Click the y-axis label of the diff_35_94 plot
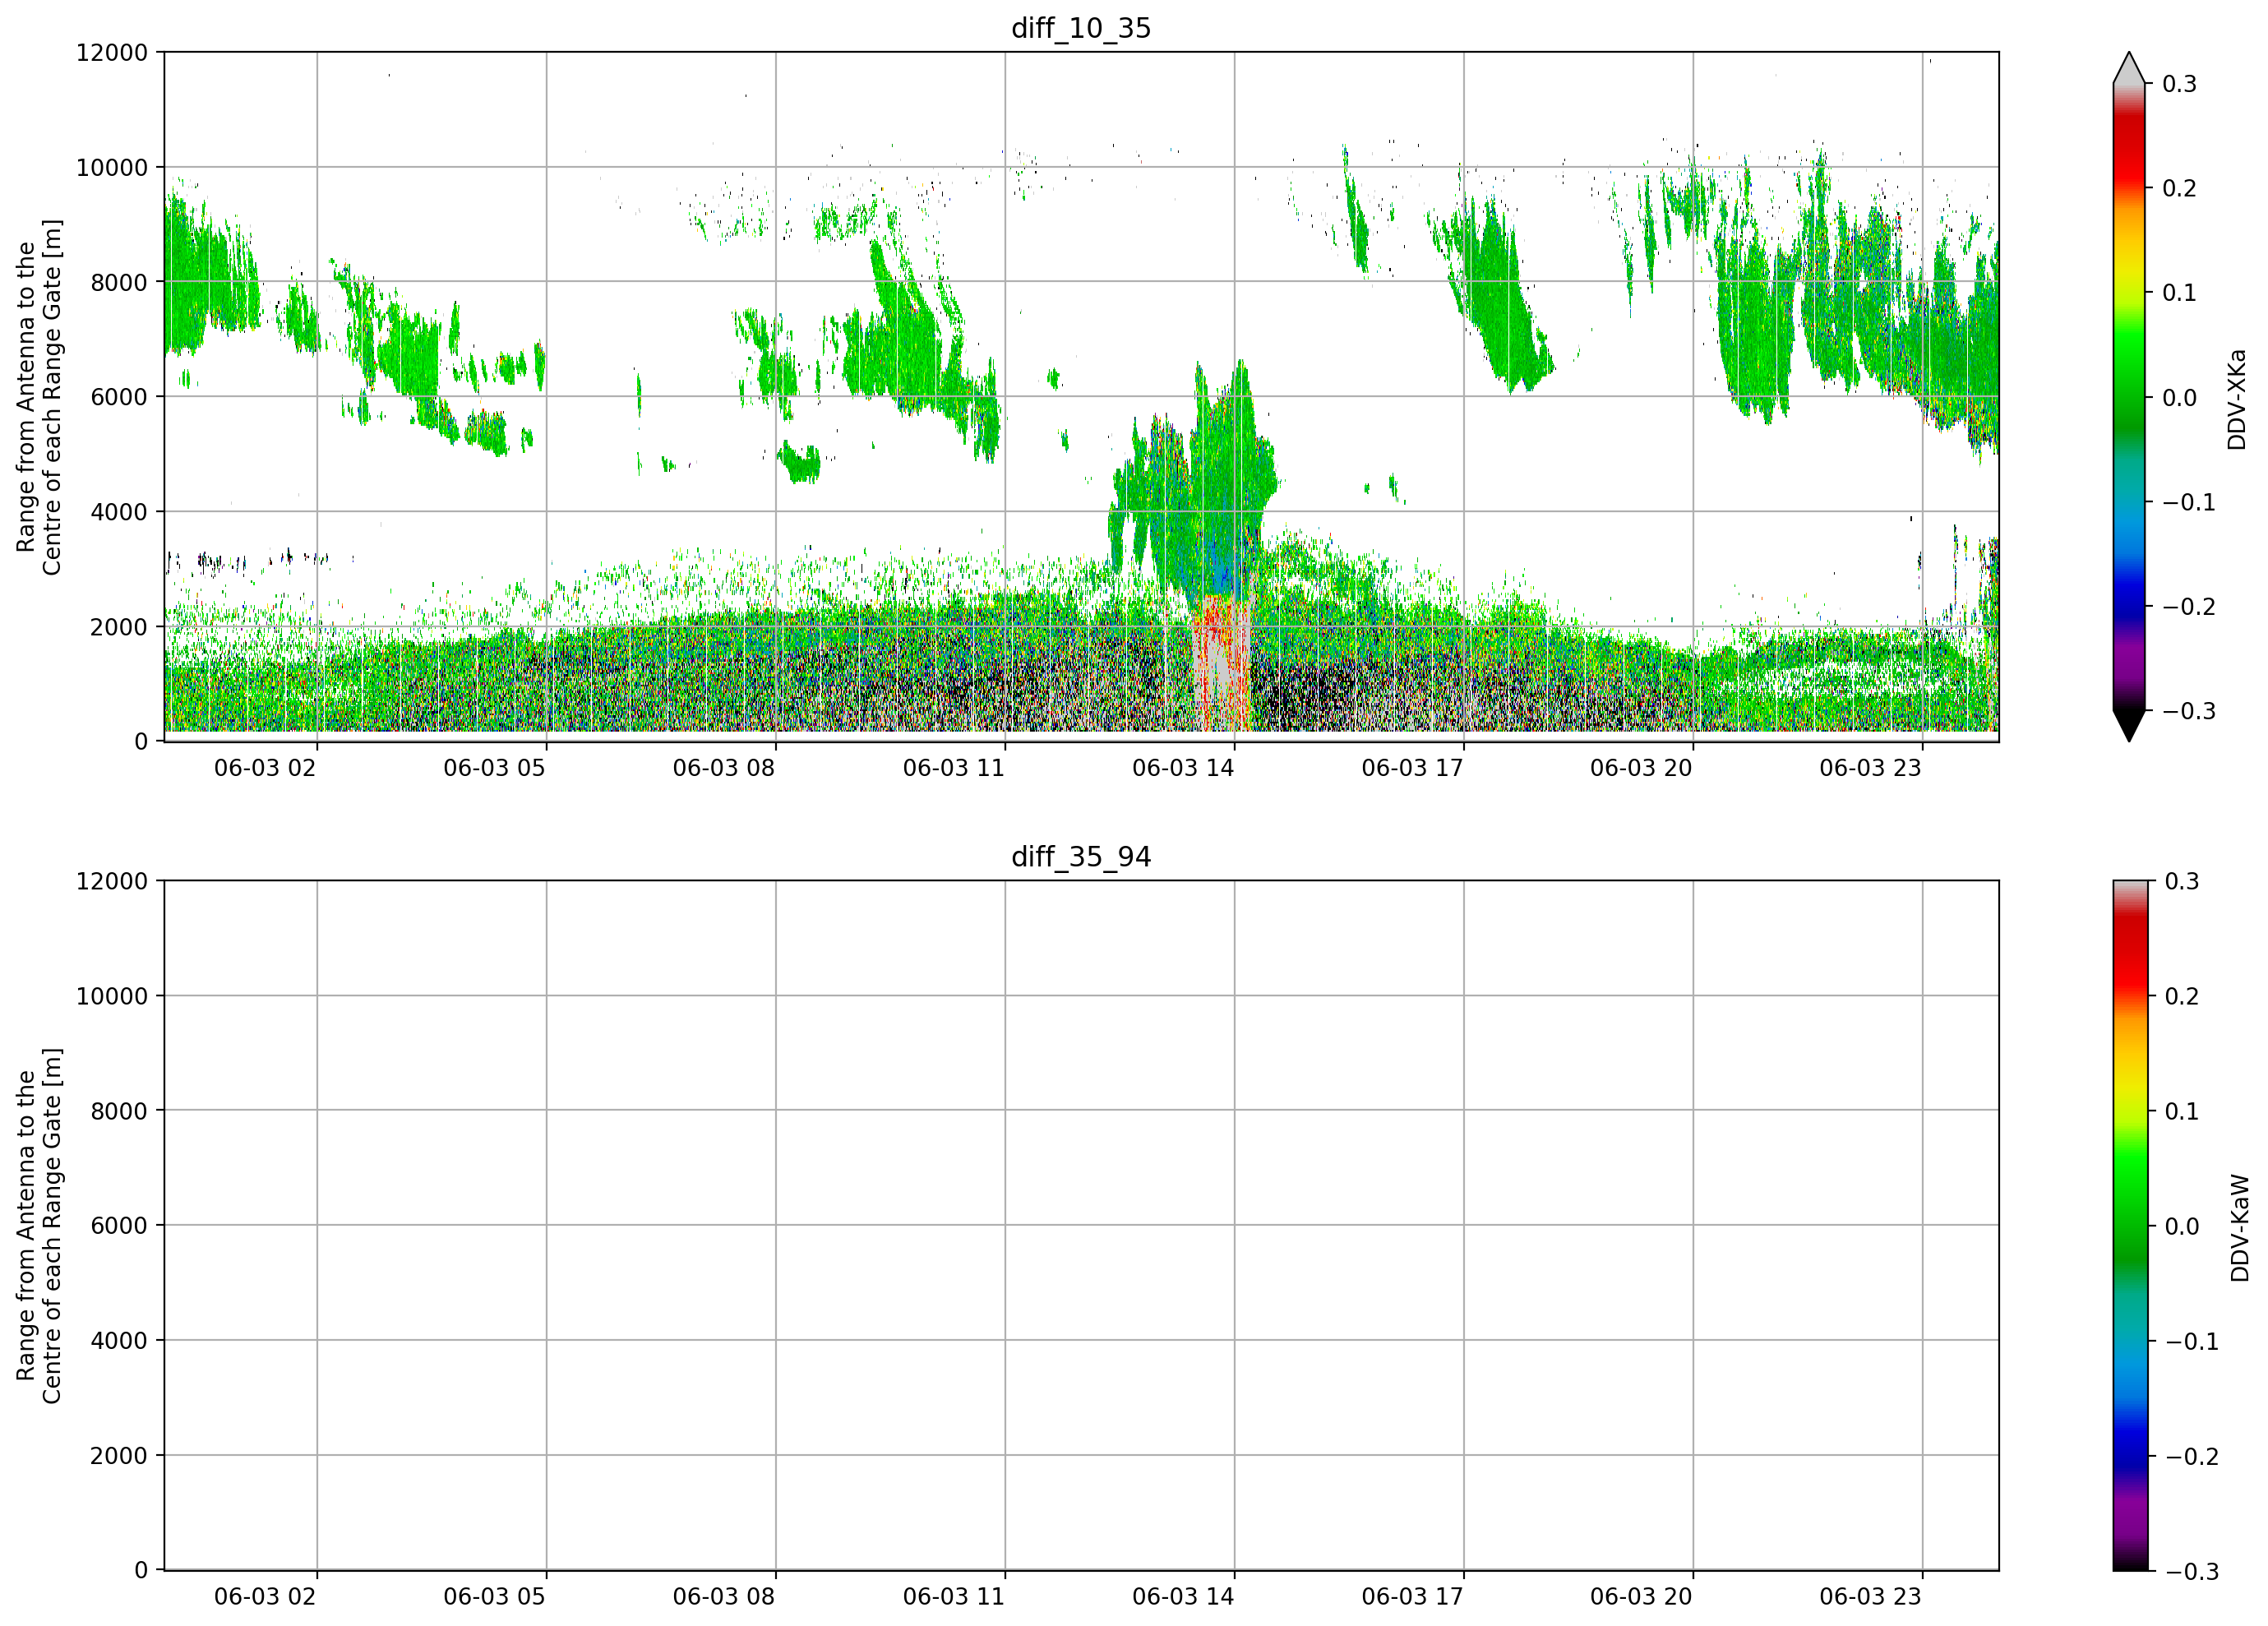The height and width of the screenshot is (1626, 2268). pos(39,1226)
